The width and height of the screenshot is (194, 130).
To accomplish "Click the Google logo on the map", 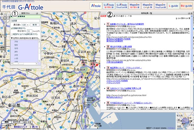I will click(x=5, y=127).
